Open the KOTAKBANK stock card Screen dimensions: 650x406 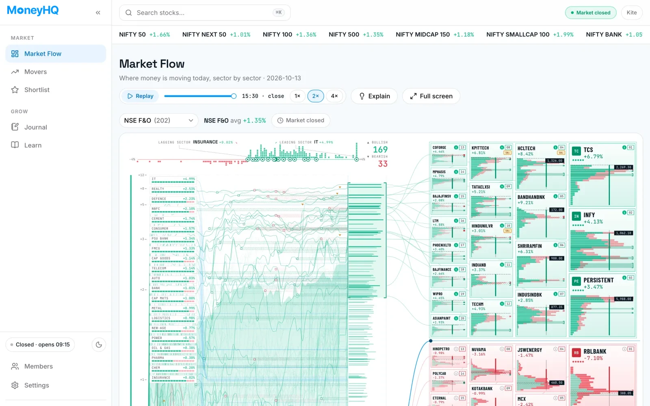491,395
